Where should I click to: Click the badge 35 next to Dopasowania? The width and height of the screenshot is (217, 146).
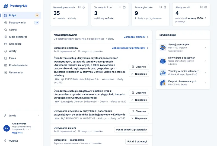point(36,23)
